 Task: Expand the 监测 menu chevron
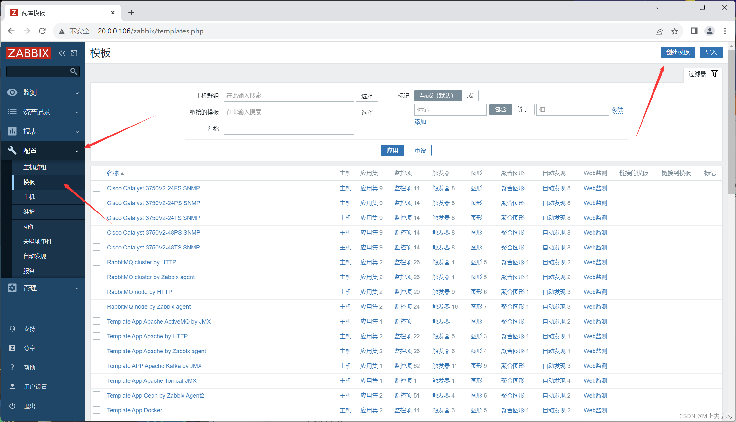pos(77,93)
